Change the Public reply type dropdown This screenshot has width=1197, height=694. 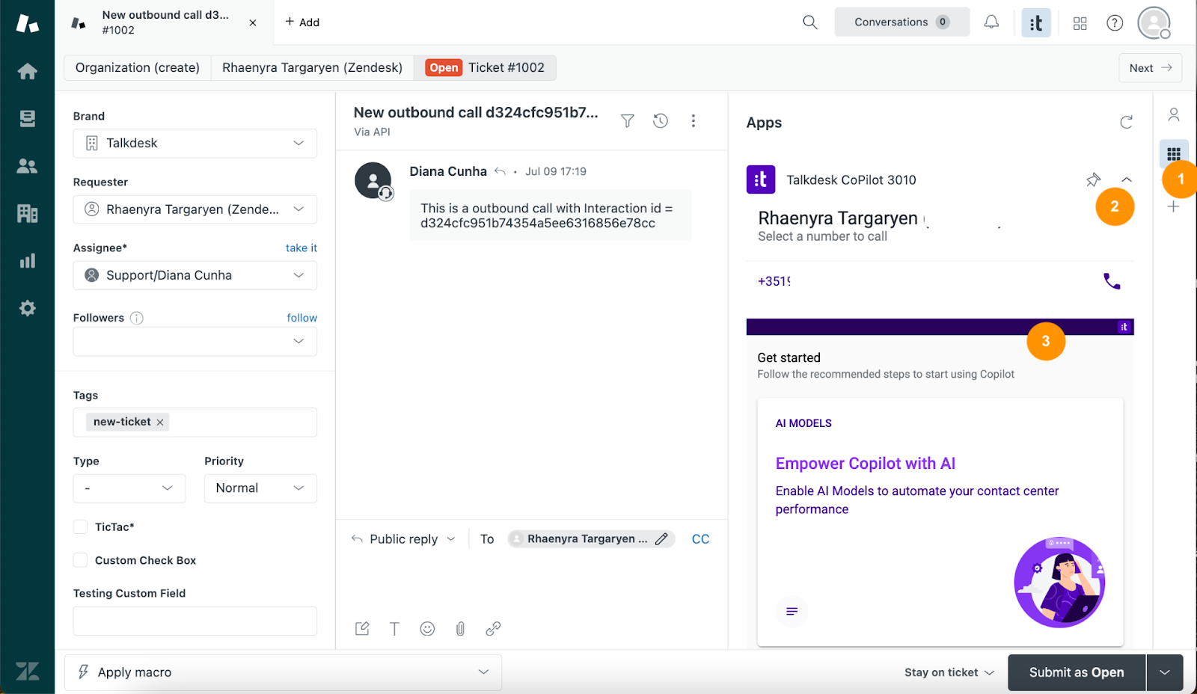click(404, 539)
